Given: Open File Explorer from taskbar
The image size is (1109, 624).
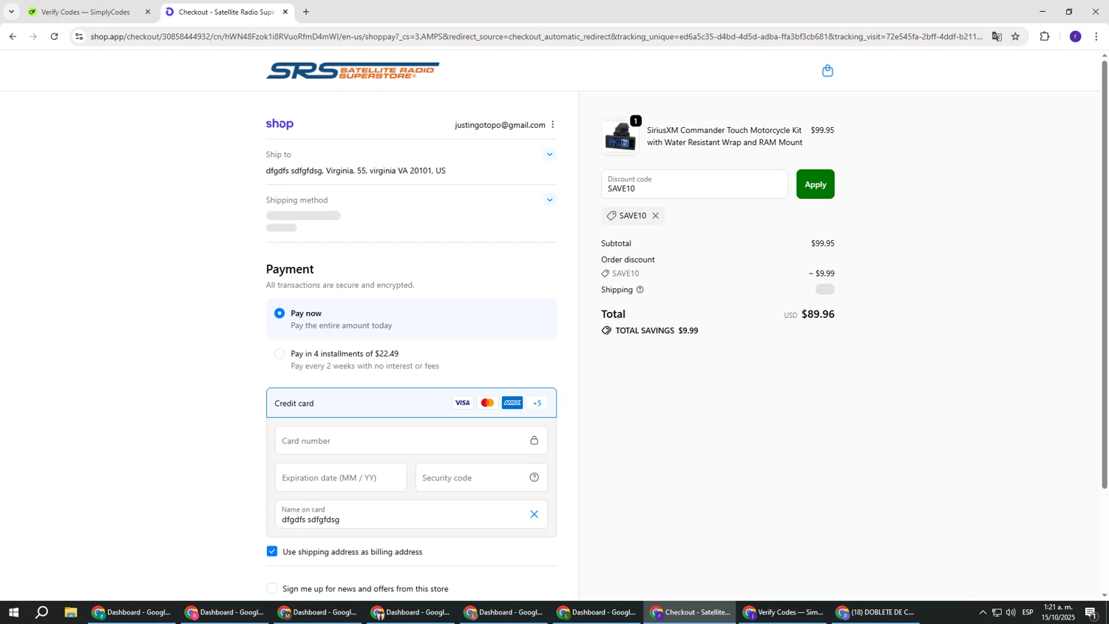Looking at the screenshot, I should tap(71, 612).
